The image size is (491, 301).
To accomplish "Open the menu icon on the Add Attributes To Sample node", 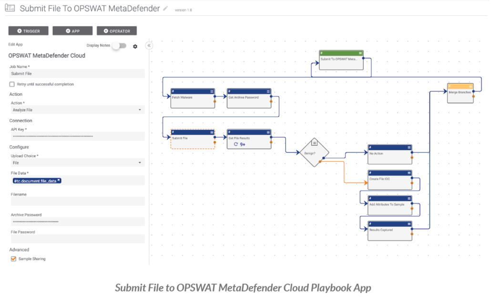I will tap(409, 199).
